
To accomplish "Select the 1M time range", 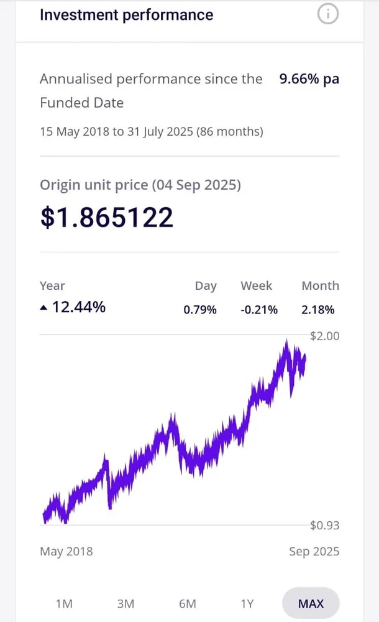I will pyautogui.click(x=64, y=603).
